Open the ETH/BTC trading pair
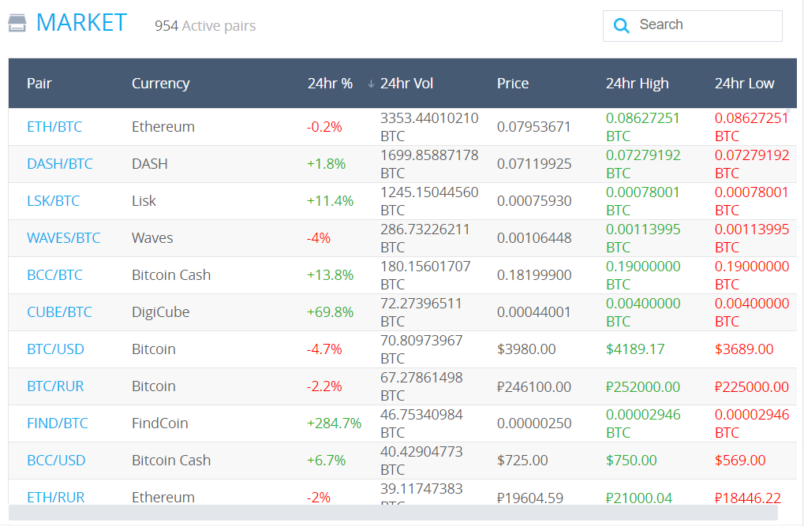 (x=54, y=127)
